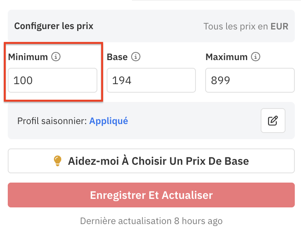Click the Maximum field label
Viewport: 301px width, 245px height.
point(227,57)
